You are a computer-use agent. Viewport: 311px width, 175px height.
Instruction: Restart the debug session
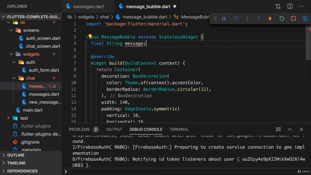pyautogui.click(x=282, y=18)
